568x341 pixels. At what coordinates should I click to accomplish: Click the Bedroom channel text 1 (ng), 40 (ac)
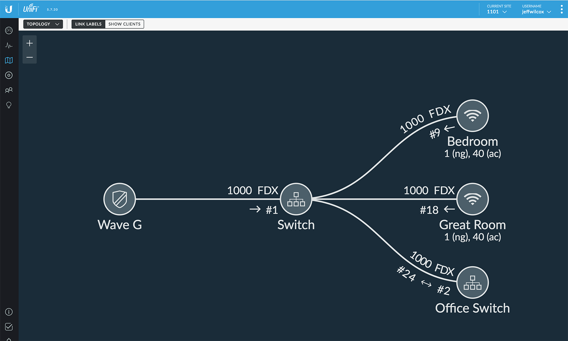point(473,154)
